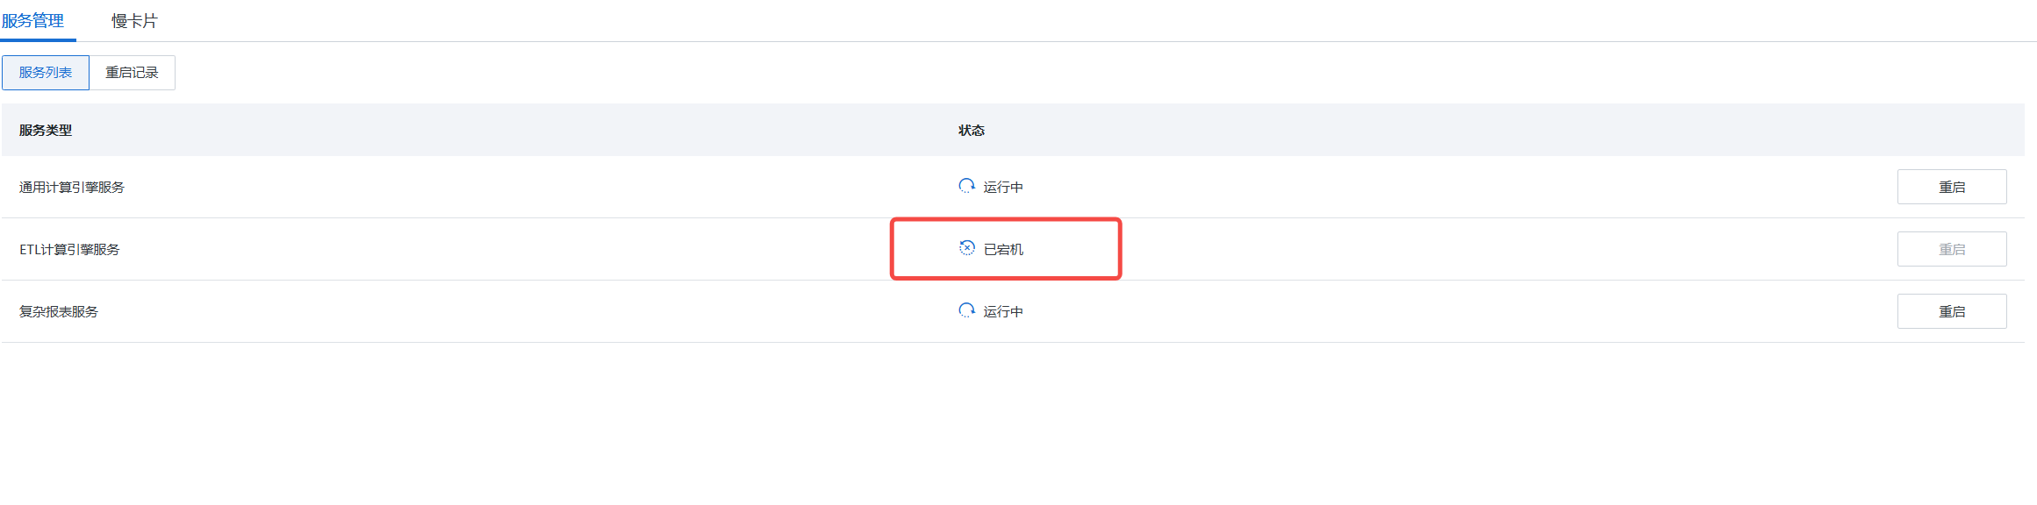Restart the 通用计算引擎服务 service
2037x505 pixels.
(x=1951, y=187)
